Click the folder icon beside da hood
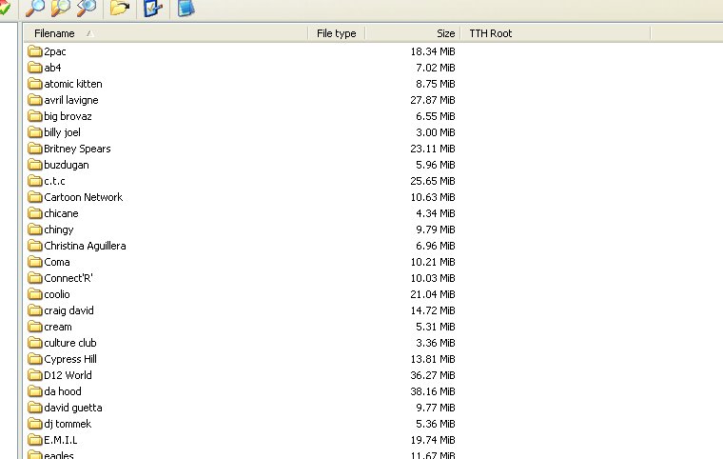Screen dimensions: 723x459 pyautogui.click(x=35, y=391)
